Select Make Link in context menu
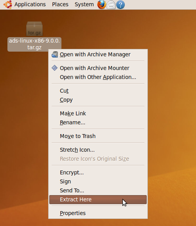Image resolution: width=196 pixels, height=226 pixels. tap(98, 113)
